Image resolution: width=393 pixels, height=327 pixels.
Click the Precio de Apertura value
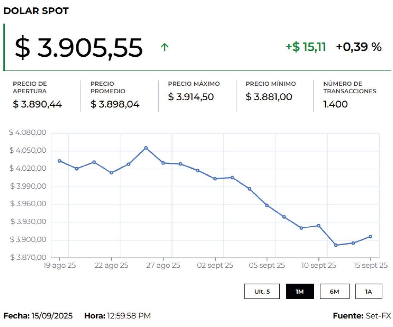pos(37,104)
